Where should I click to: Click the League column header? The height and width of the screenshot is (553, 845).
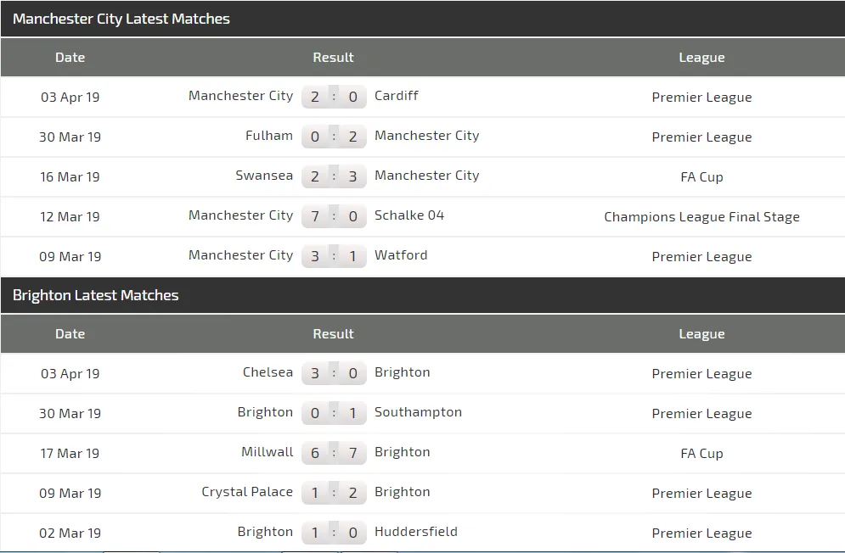tap(701, 57)
